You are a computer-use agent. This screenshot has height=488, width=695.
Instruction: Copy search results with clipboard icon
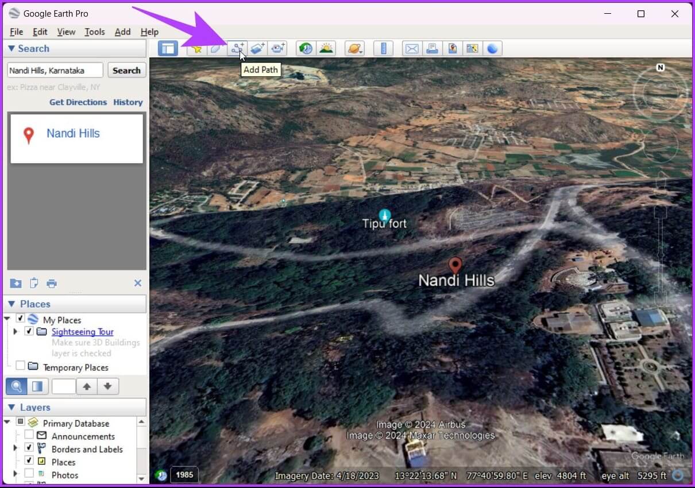tap(34, 283)
